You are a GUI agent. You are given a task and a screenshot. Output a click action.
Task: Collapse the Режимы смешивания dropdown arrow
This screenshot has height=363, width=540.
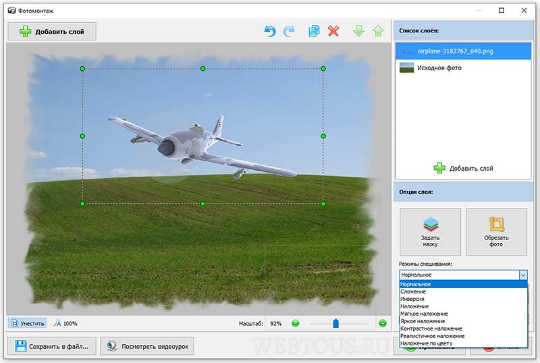tap(523, 275)
